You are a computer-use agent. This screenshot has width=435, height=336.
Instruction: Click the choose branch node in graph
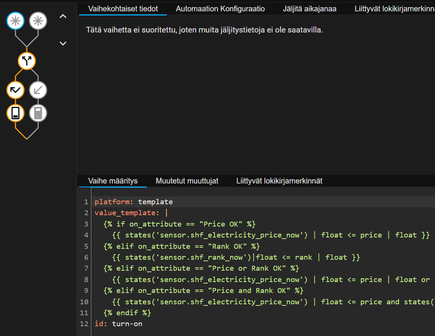click(x=27, y=60)
